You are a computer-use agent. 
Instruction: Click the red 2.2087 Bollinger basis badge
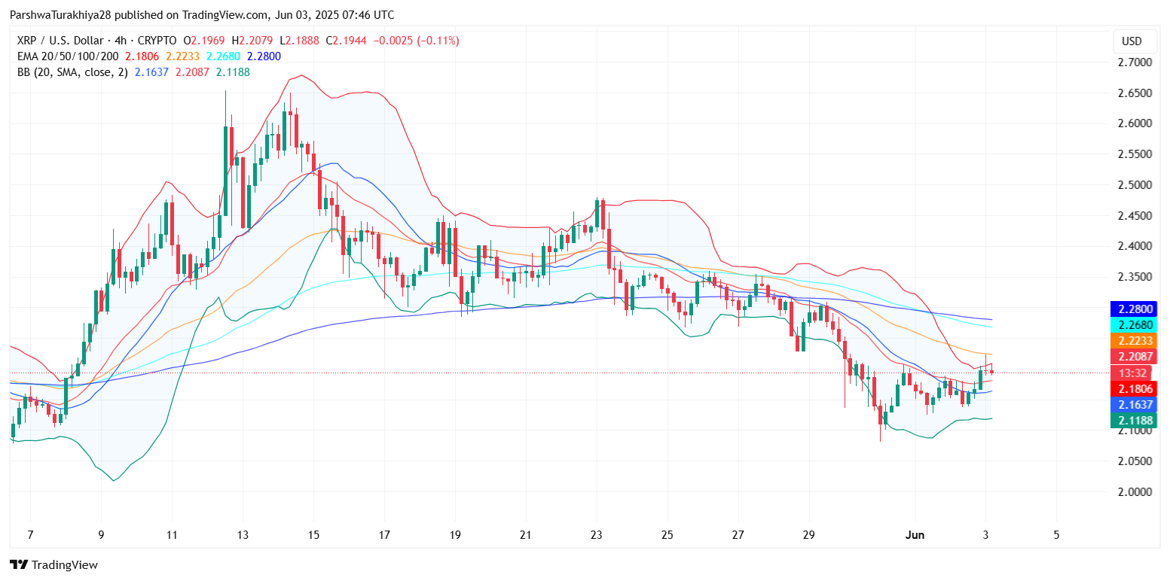pos(1134,357)
